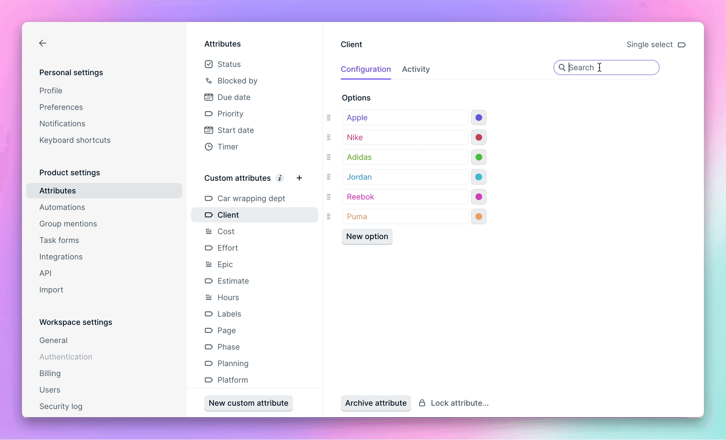Open Security log settings
Viewport: 726px width, 440px height.
coord(61,406)
